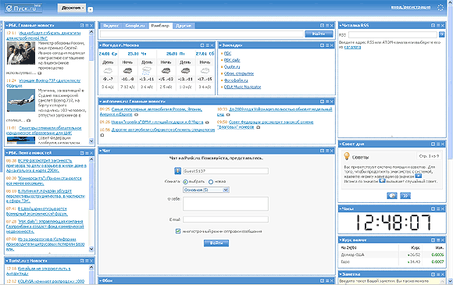Click the random tip icon button in Советы

pyautogui.click(x=392, y=196)
